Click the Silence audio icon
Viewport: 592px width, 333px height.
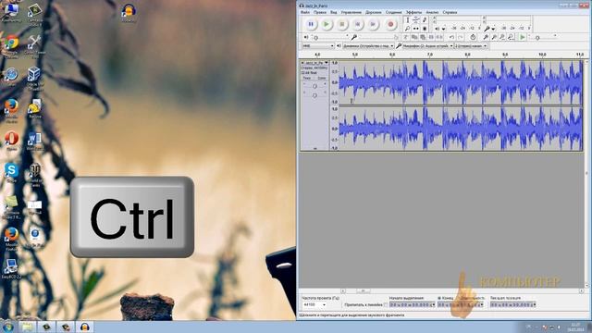click(439, 37)
